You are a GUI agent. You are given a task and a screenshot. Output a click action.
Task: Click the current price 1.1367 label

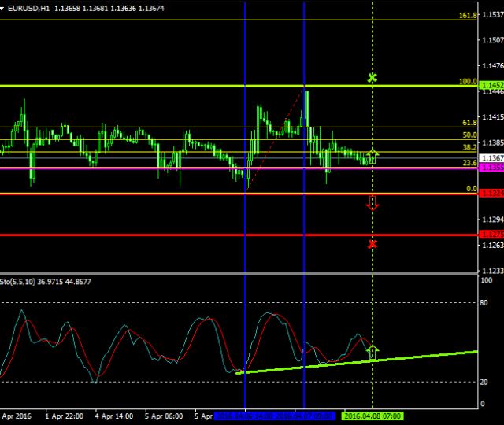point(492,157)
